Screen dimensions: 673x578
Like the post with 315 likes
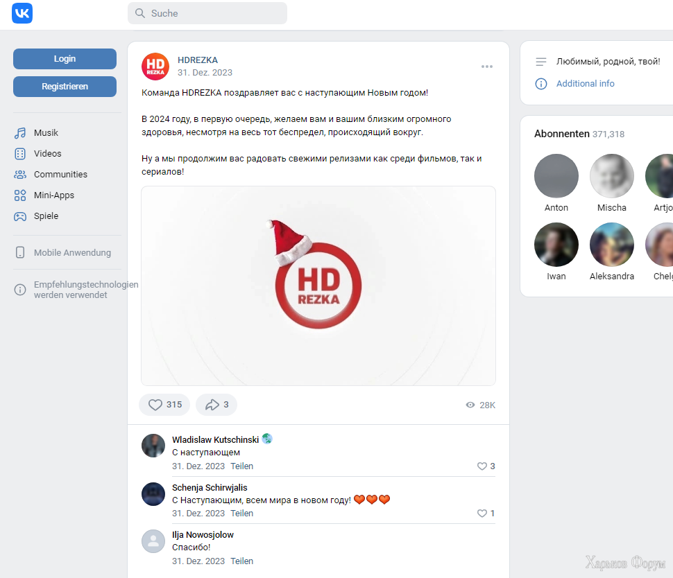pos(165,405)
